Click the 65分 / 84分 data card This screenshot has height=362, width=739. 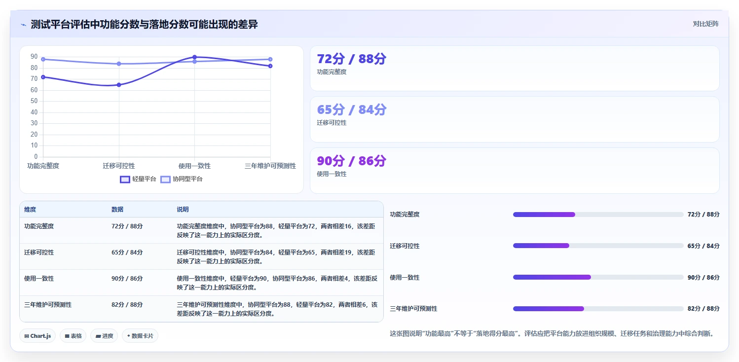(x=515, y=119)
